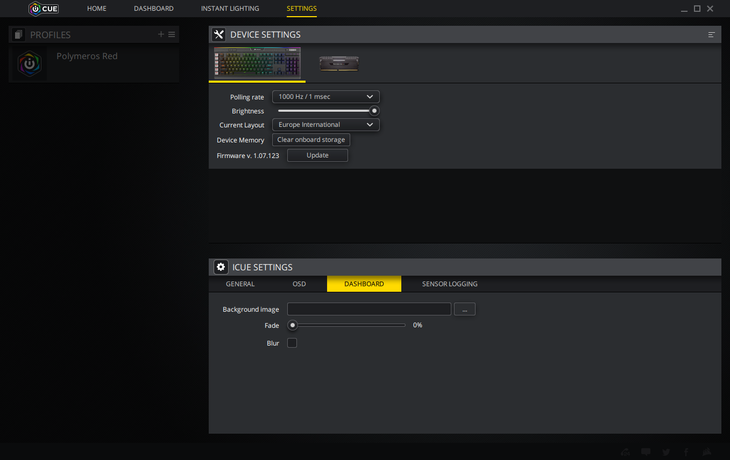Screen dimensions: 730x460
Task: Click the ICUE SETTINGS panel title
Action: pos(263,267)
